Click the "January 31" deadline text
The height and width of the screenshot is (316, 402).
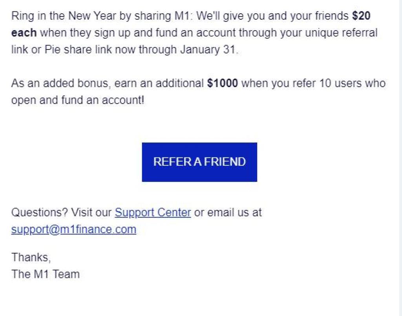click(x=208, y=49)
